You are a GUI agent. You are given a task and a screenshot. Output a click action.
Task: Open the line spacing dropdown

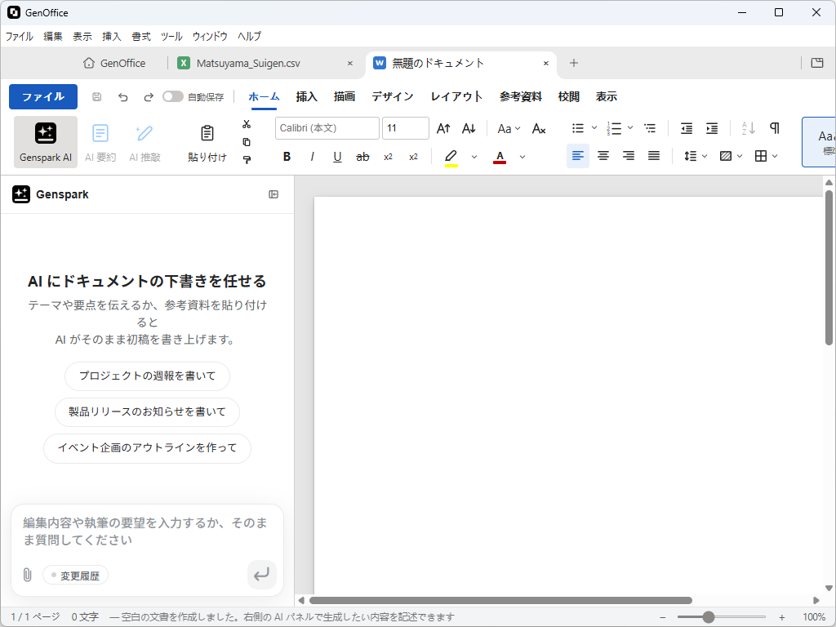696,156
